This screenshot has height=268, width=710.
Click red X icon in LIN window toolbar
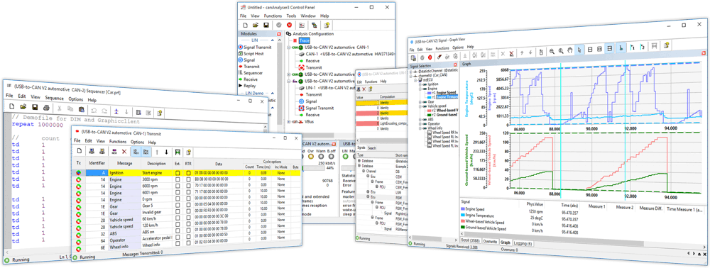point(364,89)
